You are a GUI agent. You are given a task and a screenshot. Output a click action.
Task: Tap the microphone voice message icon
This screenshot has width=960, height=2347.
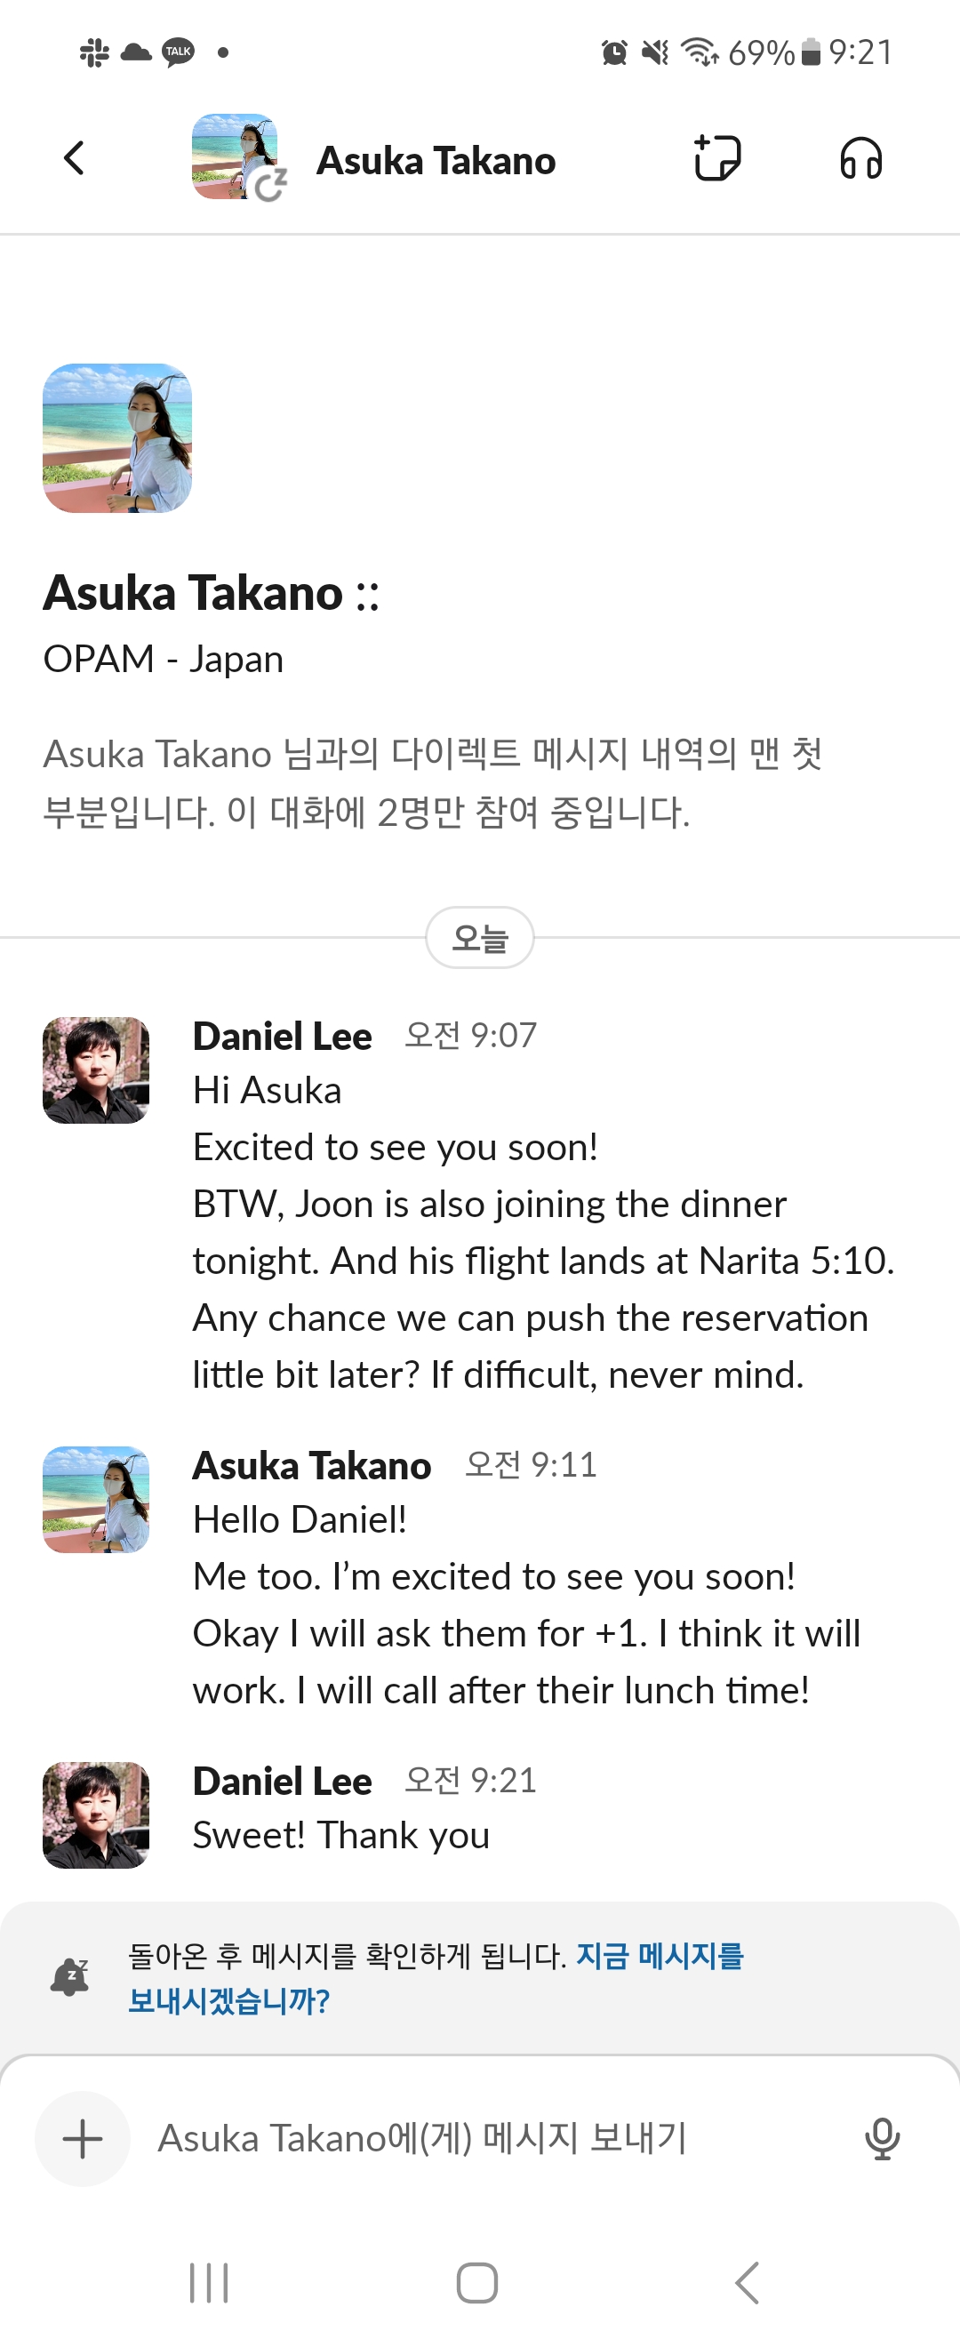(x=881, y=2137)
